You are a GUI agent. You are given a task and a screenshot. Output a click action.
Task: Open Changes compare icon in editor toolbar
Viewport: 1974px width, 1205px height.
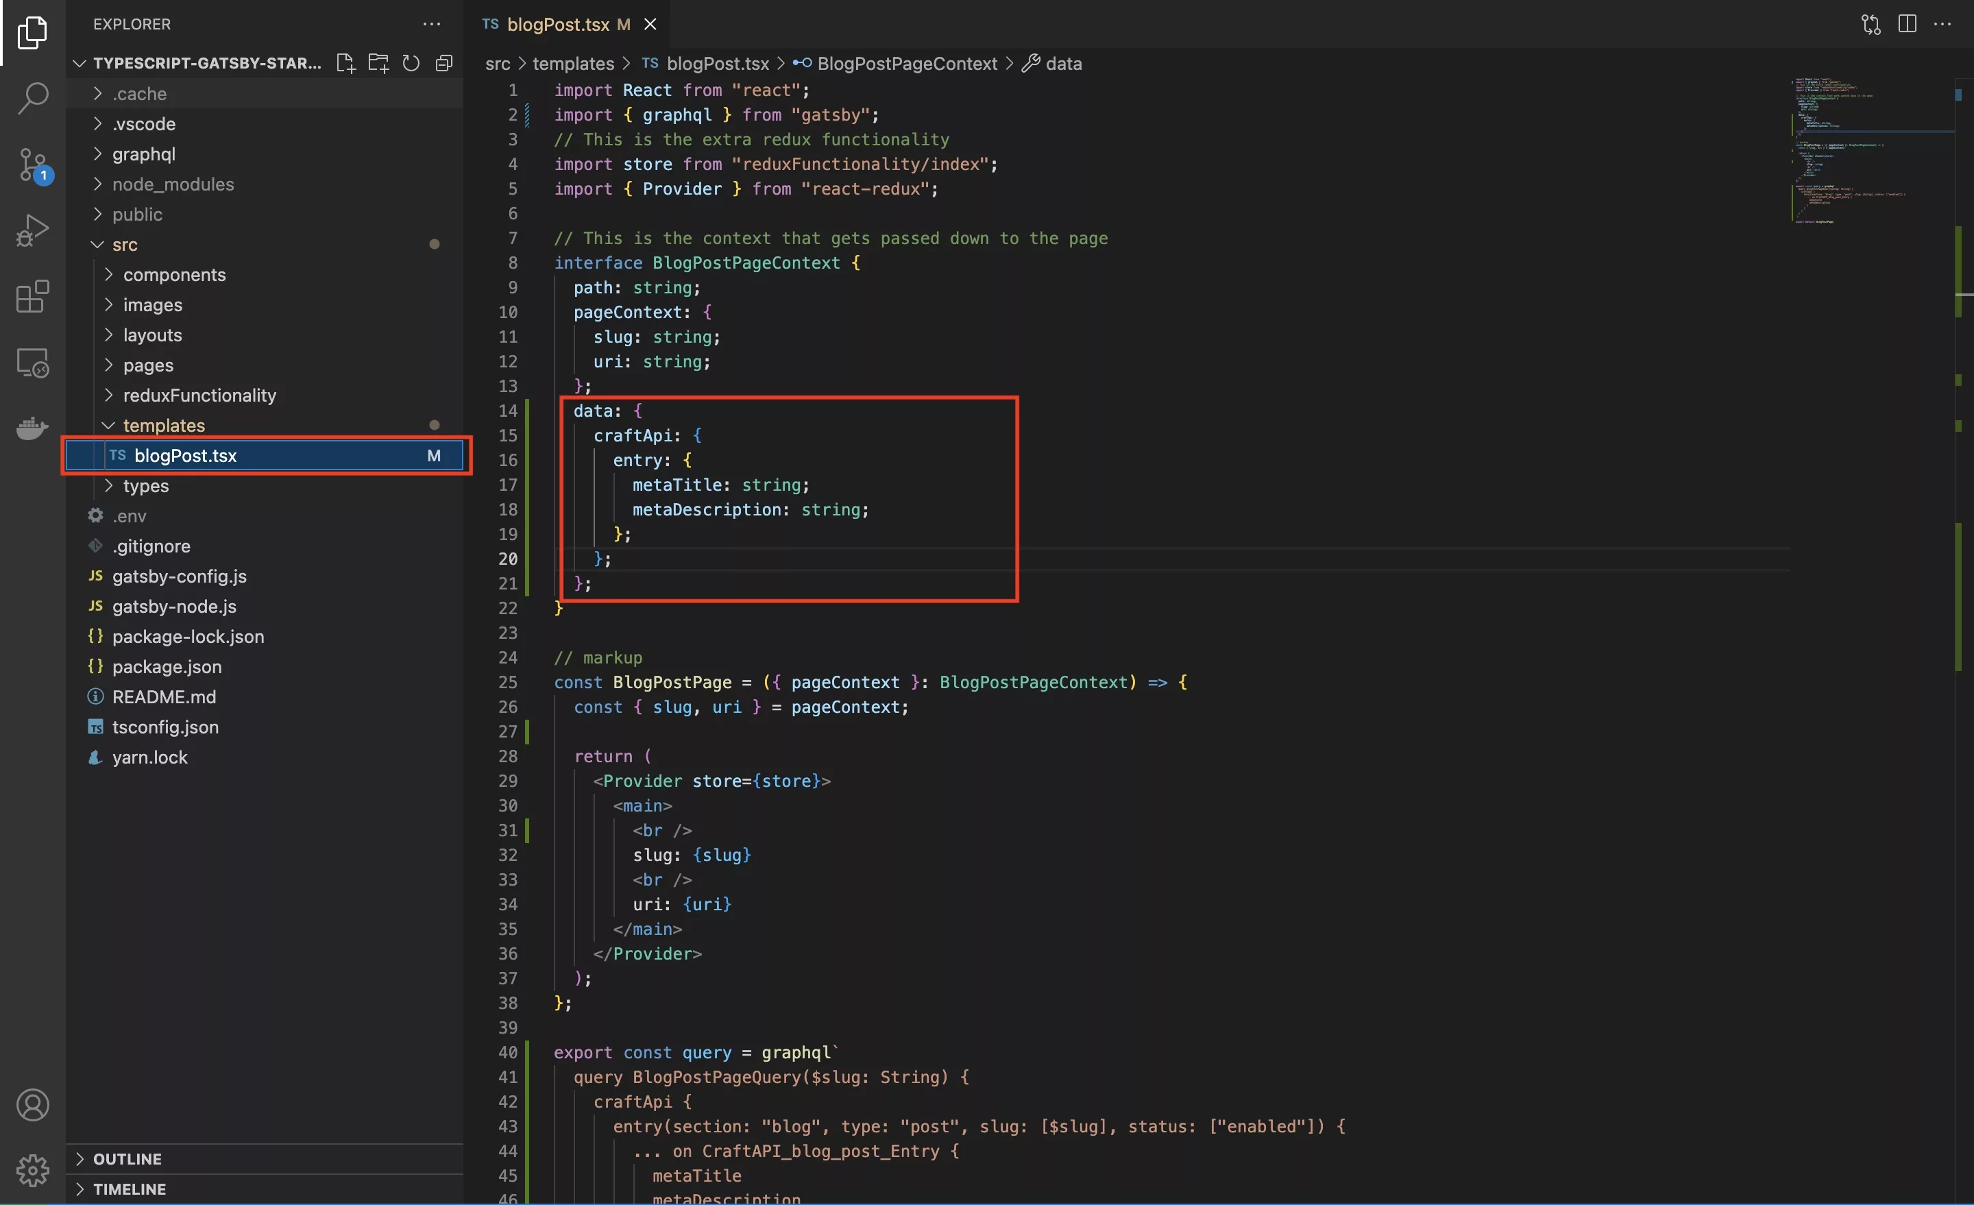pyautogui.click(x=1871, y=24)
